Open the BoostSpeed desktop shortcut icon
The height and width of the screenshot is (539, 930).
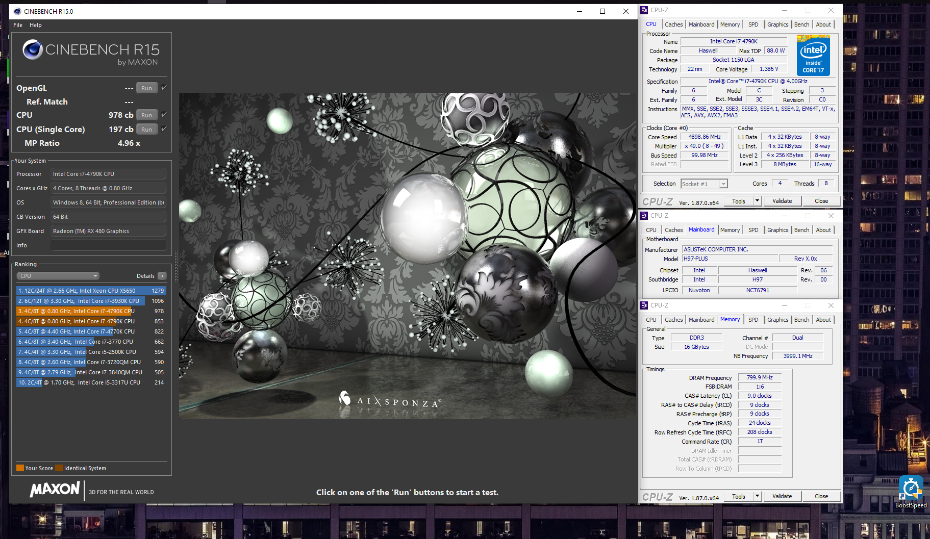pos(911,489)
